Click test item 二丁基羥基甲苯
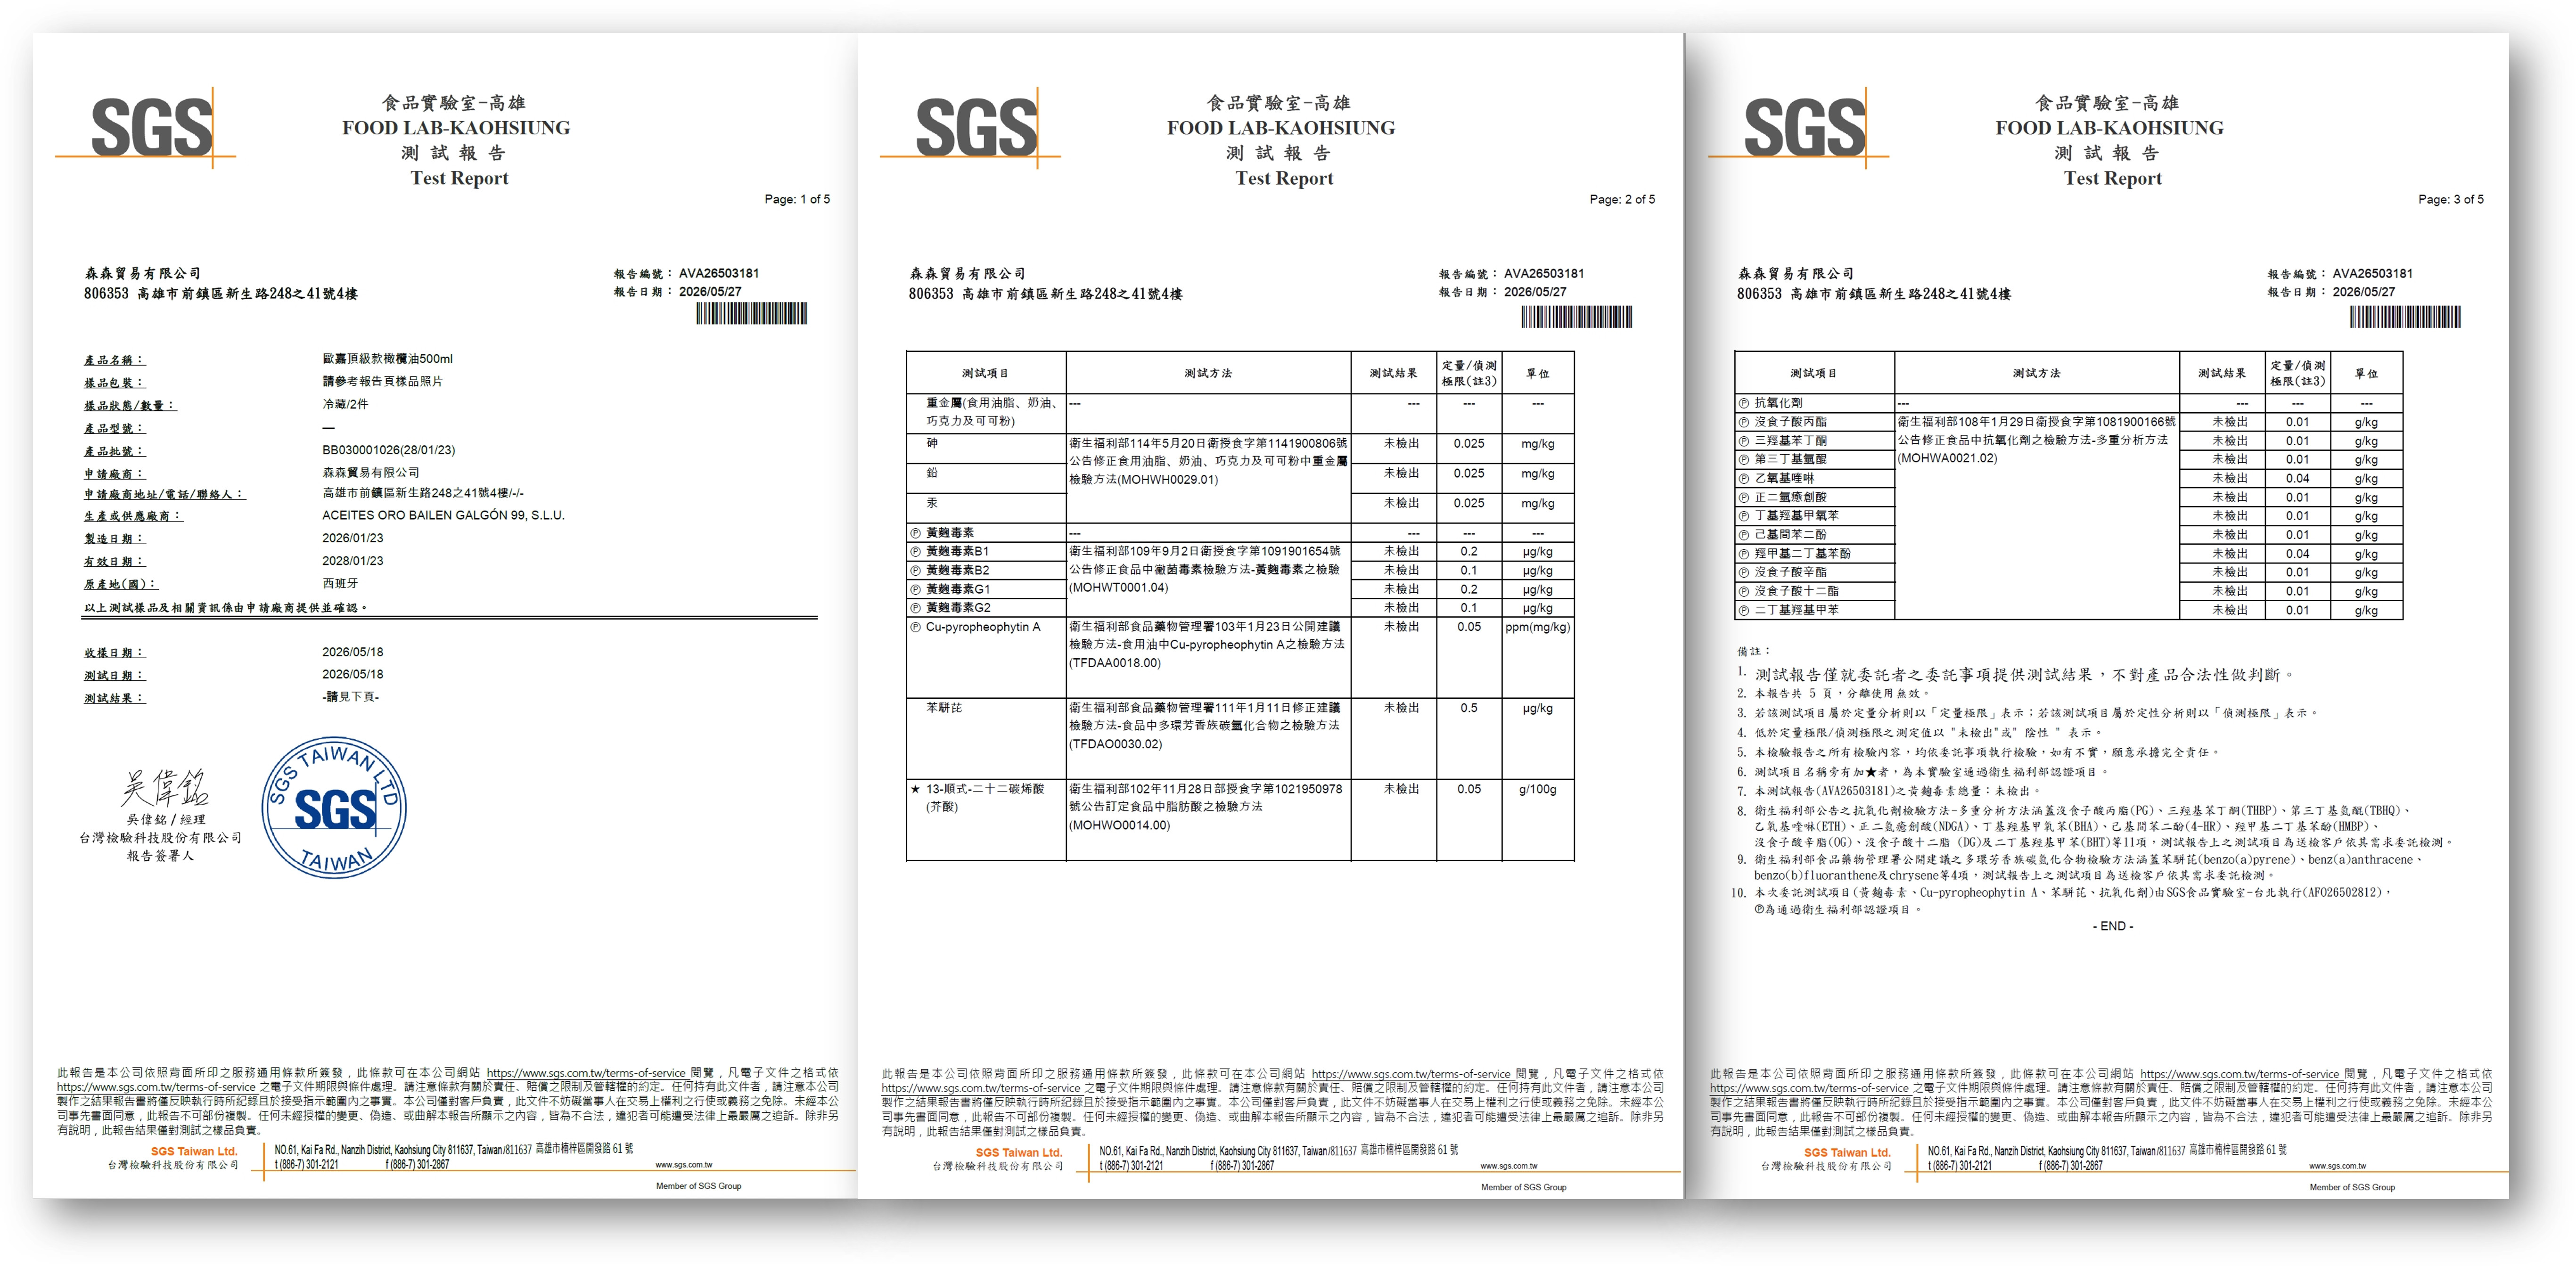Viewport: 2576px width, 1266px height. [1796, 610]
